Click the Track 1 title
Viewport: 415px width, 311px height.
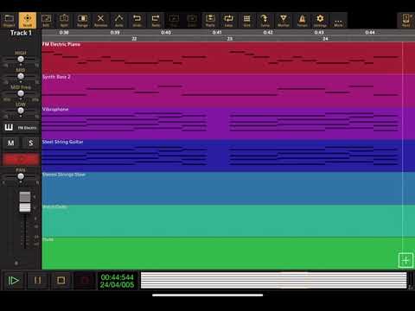[21, 33]
